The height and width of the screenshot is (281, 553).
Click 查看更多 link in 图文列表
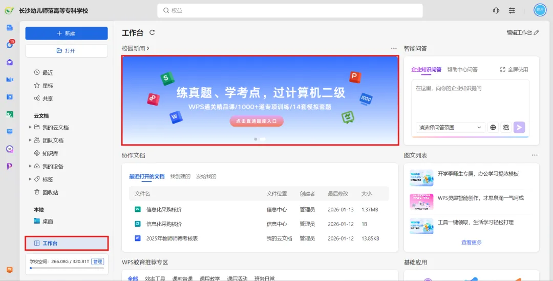coord(472,243)
